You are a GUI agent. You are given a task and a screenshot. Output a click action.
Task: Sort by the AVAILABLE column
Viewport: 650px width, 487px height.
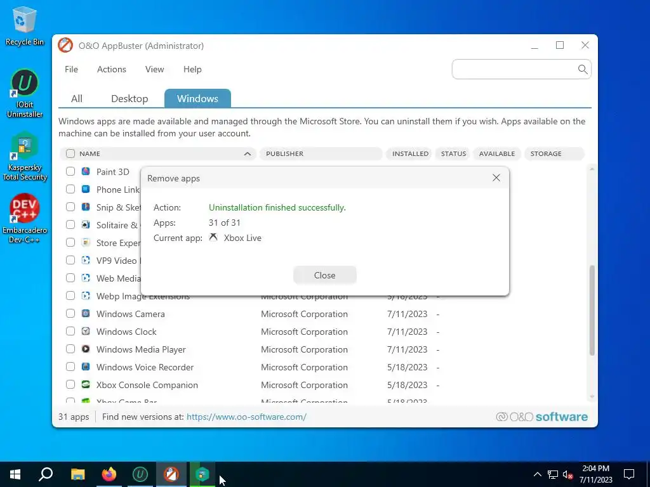[x=496, y=153]
